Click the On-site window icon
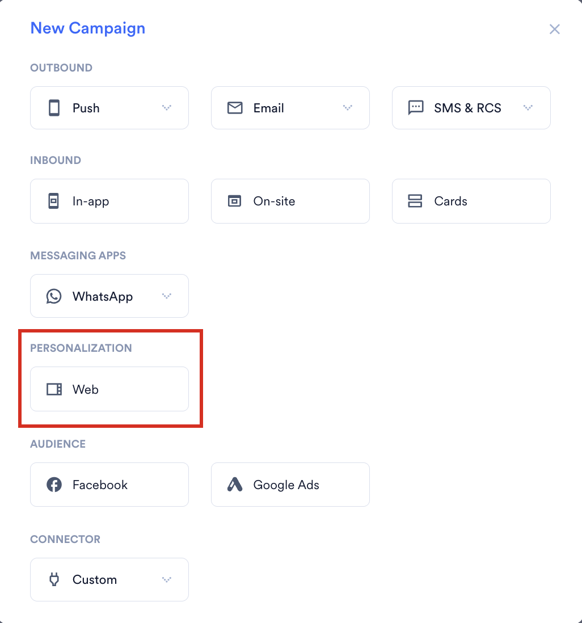This screenshot has height=623, width=582. click(x=234, y=201)
